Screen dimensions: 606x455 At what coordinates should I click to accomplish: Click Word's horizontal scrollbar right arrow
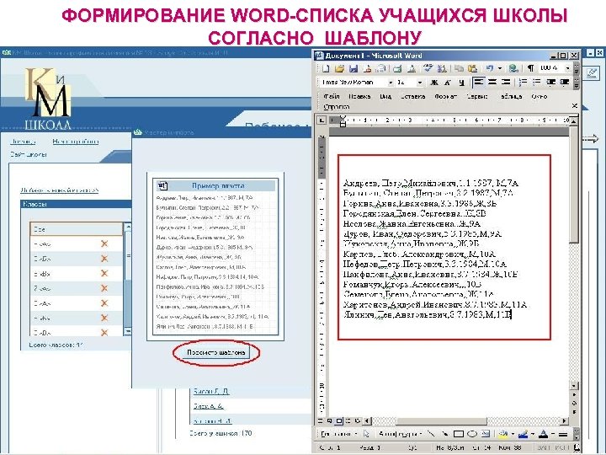pyautogui.click(x=565, y=420)
